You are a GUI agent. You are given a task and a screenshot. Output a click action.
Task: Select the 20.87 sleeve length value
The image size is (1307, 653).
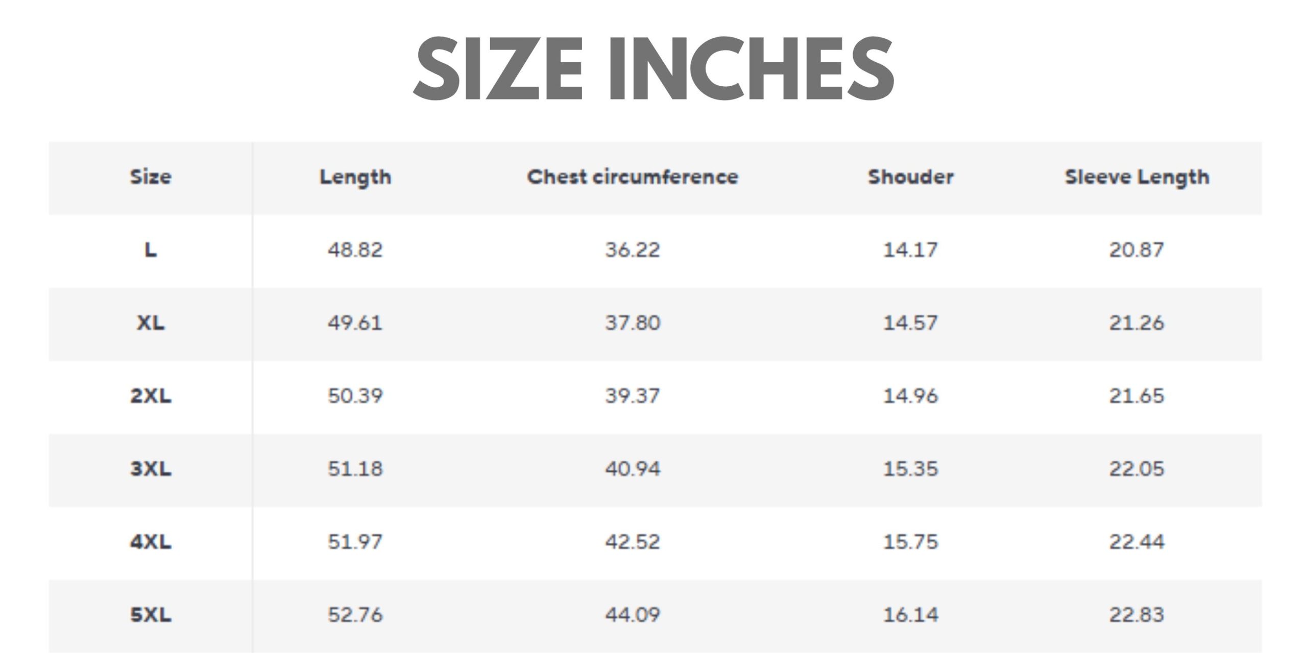(1137, 250)
